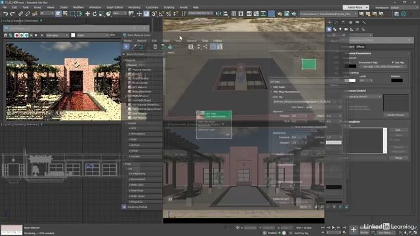420x236 pixels.
Task: Open Select by Name icon
Action: tap(65, 14)
